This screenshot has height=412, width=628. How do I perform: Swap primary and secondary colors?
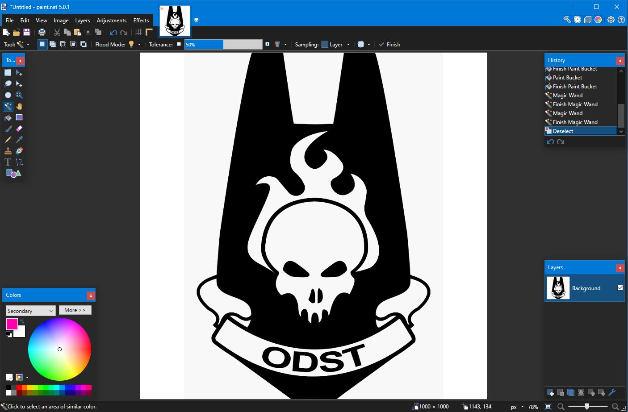click(x=22, y=321)
